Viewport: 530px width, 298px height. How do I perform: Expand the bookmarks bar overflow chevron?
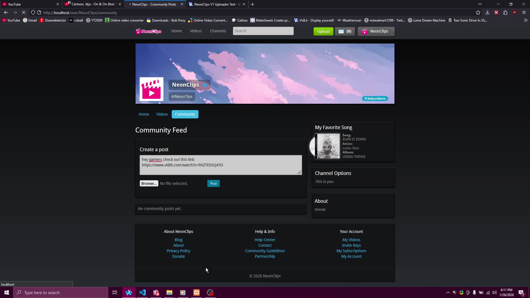click(x=526, y=20)
